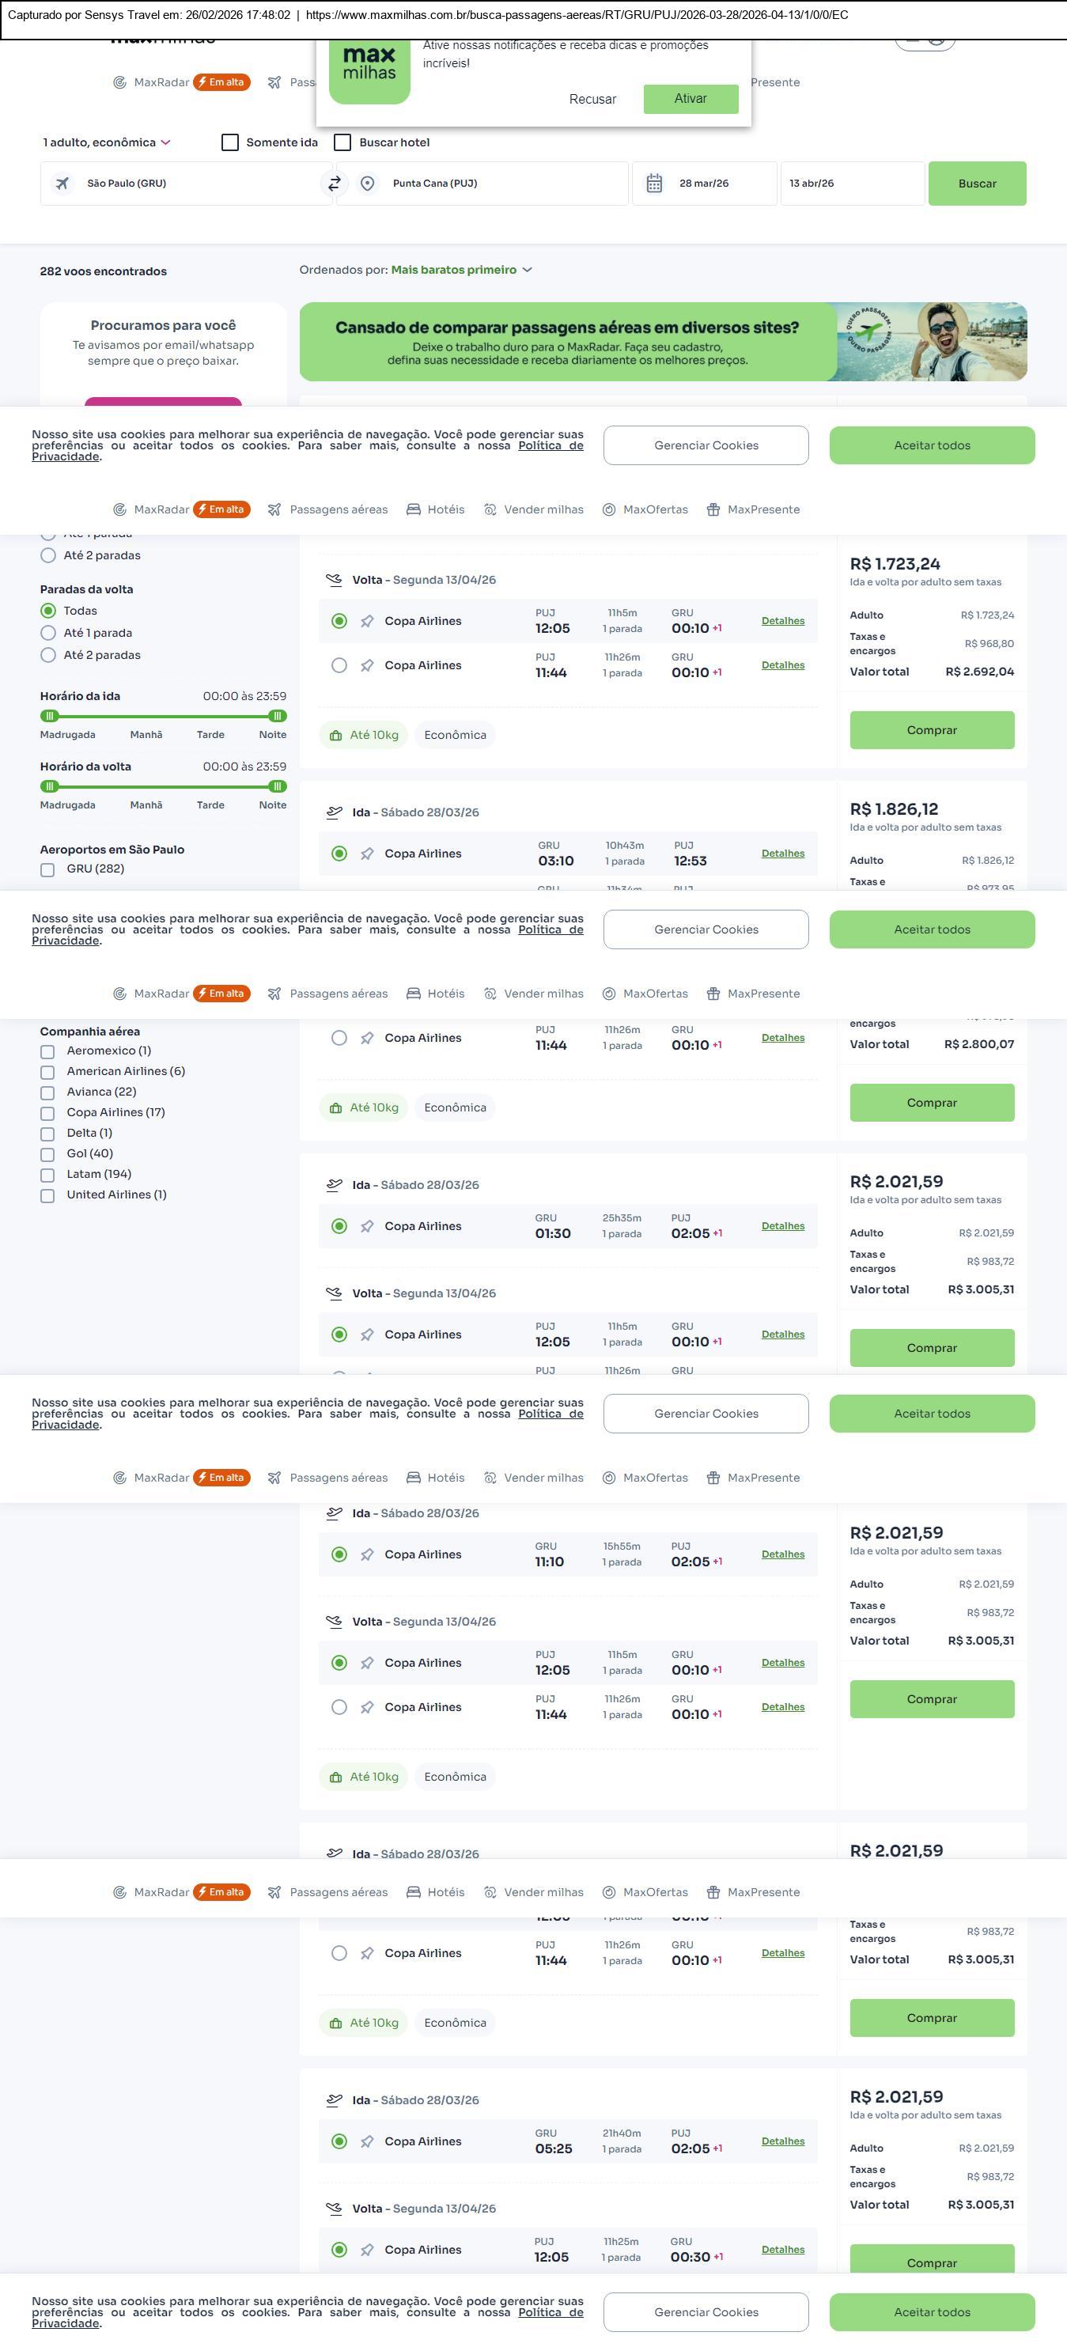Enable the Somente ida checkbox
1067x2351 pixels.
[x=230, y=142]
